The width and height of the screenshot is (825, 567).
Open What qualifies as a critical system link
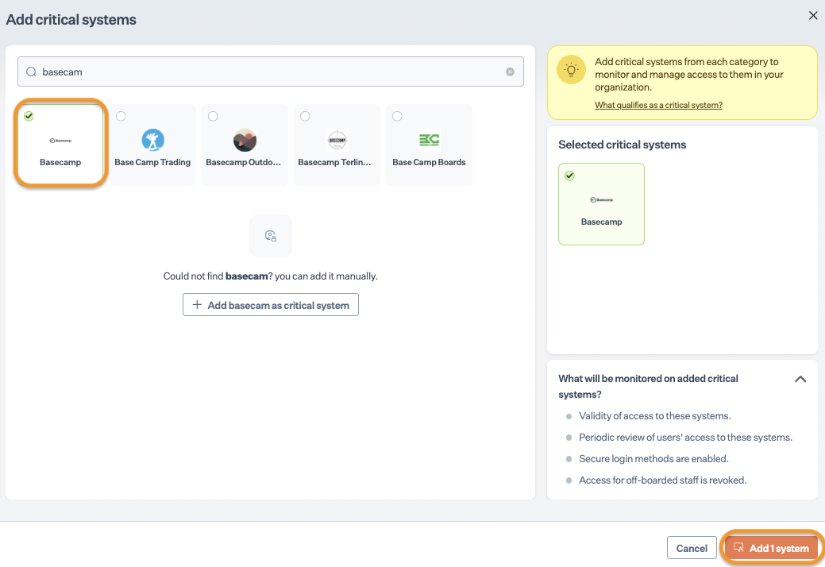coord(658,105)
